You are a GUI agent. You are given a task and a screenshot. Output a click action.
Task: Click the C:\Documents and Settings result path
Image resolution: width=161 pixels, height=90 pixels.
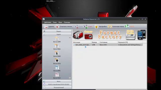coord(130,45)
